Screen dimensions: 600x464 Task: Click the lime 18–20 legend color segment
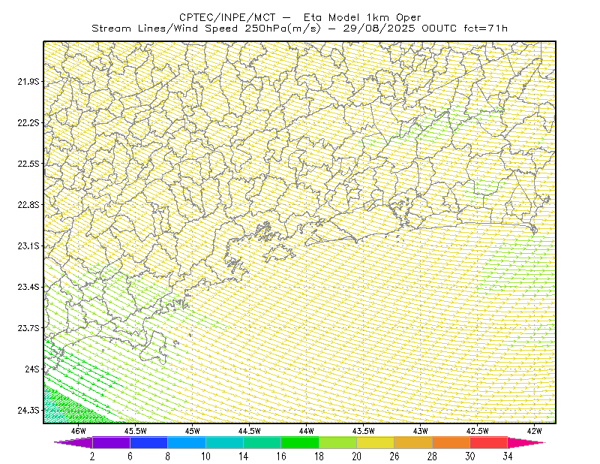[x=338, y=442]
